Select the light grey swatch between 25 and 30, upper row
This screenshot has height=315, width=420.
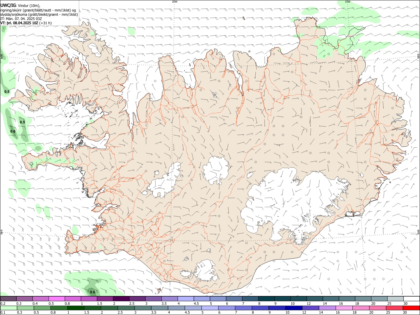coord(396,299)
